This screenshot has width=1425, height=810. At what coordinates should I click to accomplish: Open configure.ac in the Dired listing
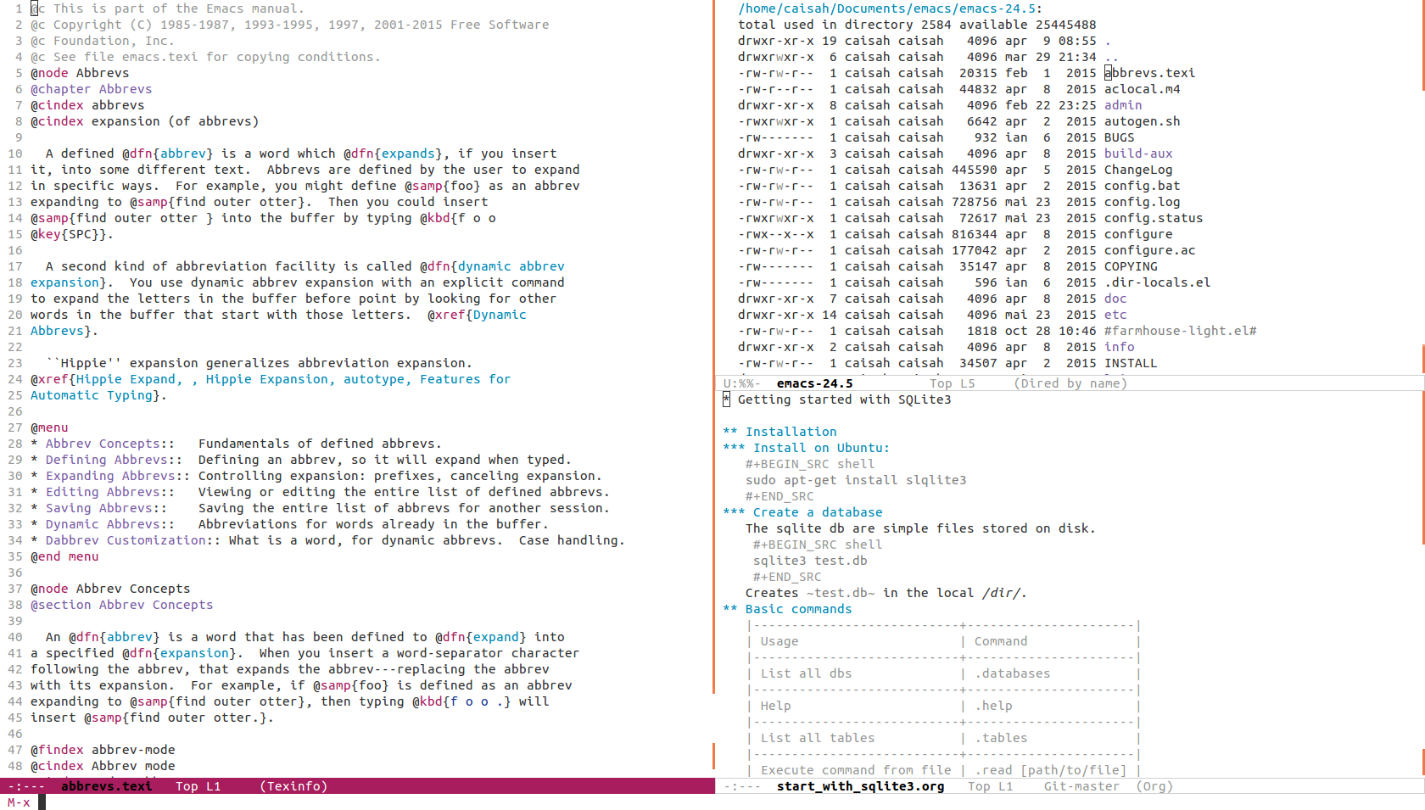(1149, 250)
